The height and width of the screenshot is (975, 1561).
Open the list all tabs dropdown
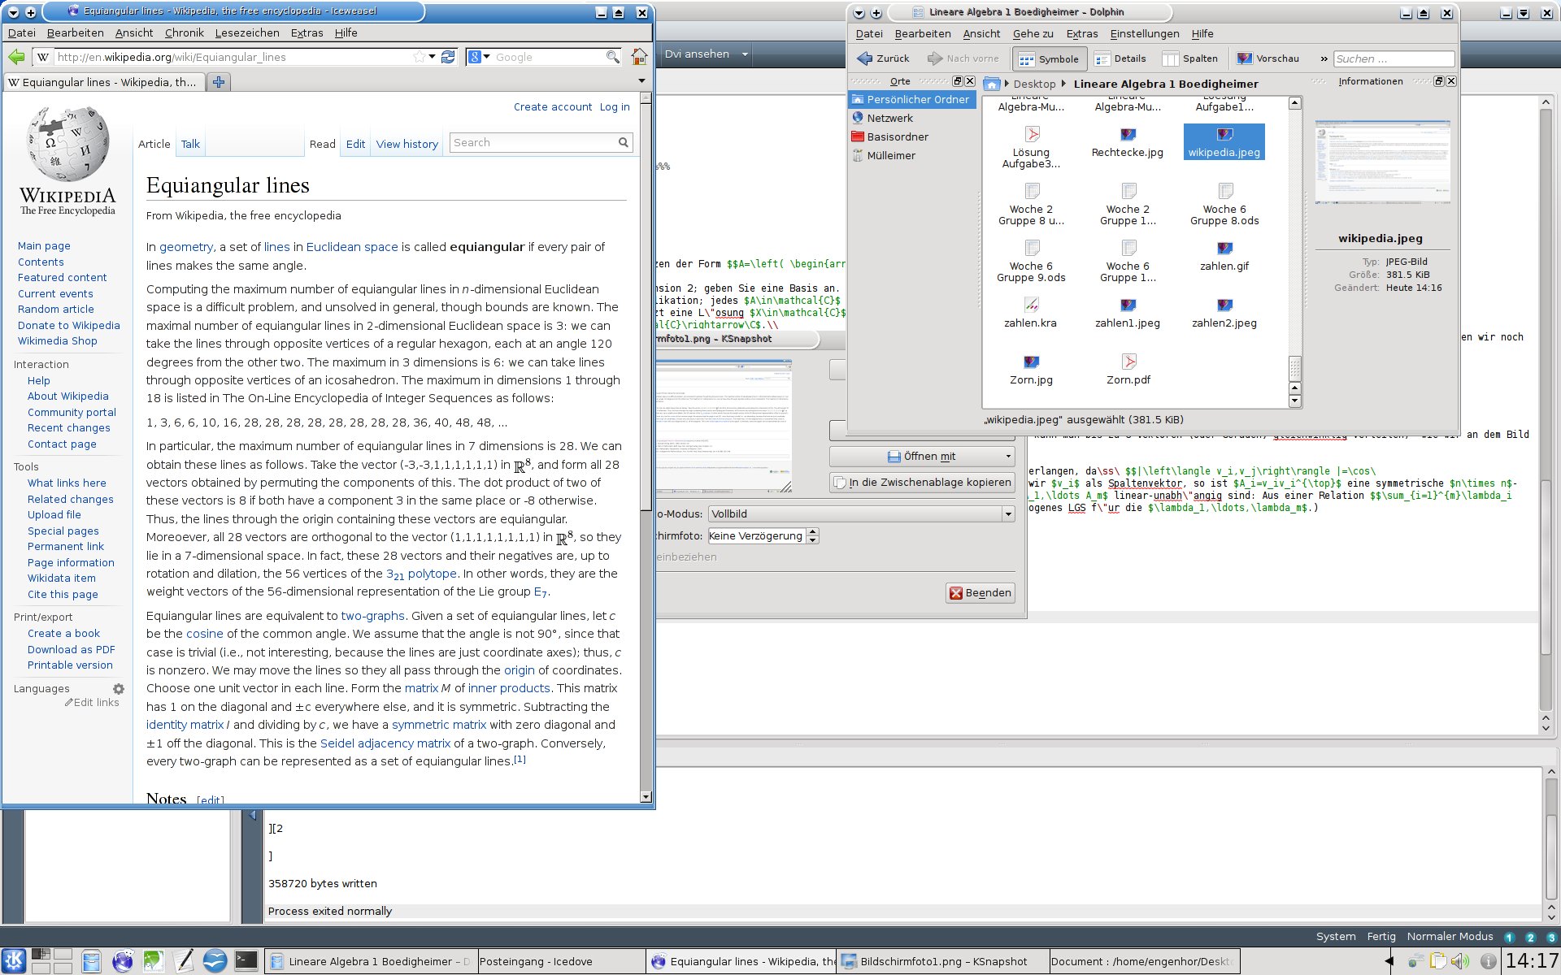point(641,81)
